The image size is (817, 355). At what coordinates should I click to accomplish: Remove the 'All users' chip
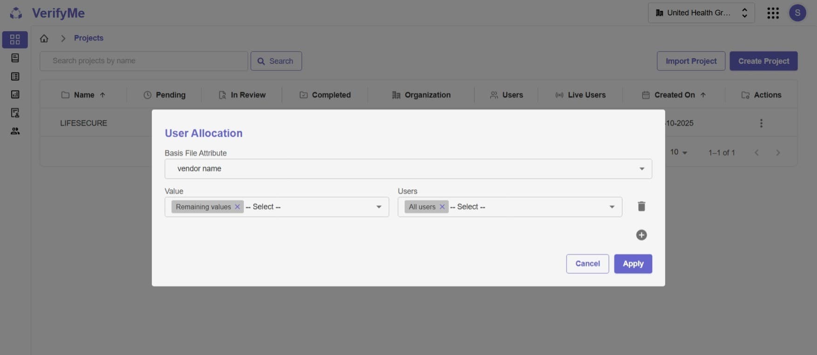[x=442, y=207]
